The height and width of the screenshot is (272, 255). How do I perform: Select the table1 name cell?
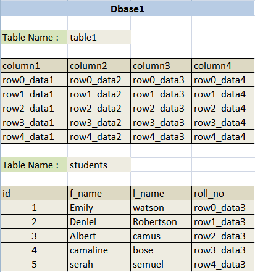coord(99,37)
